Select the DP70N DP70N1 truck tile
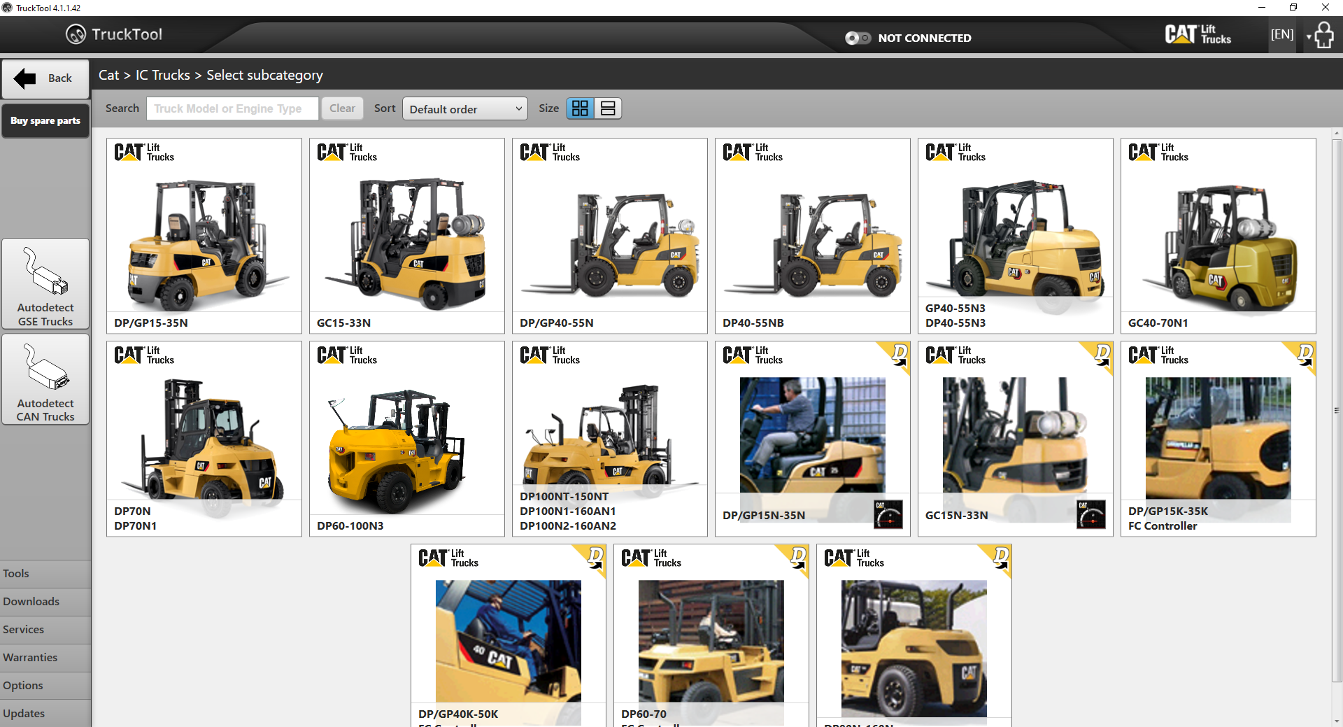This screenshot has height=727, width=1343. coord(204,439)
